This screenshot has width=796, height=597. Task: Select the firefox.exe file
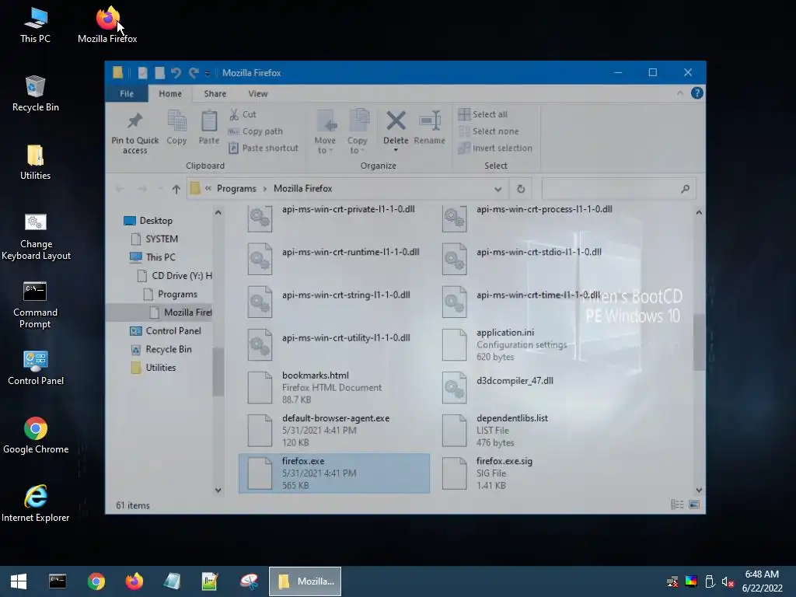click(x=334, y=473)
